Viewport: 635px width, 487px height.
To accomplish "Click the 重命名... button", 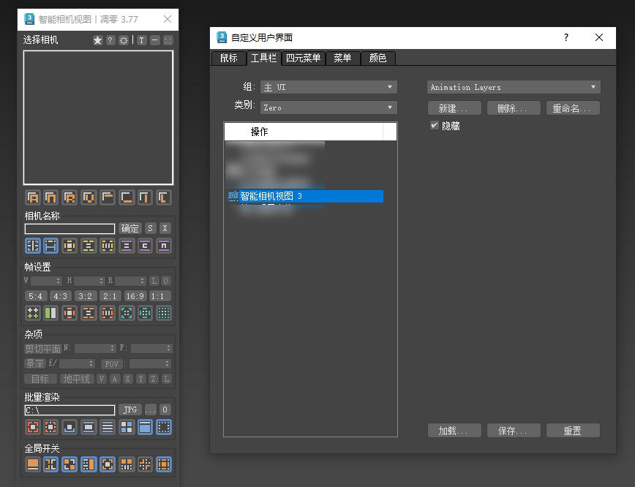I will coord(573,108).
